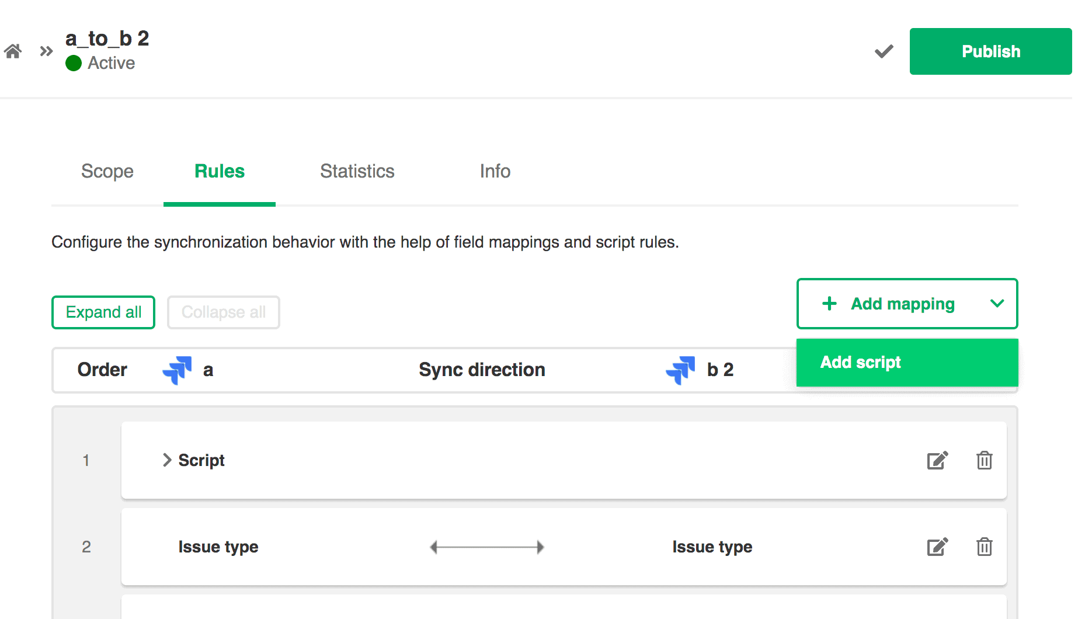This screenshot has height=619, width=1085.
Task: Click order number 2
Action: 86,547
